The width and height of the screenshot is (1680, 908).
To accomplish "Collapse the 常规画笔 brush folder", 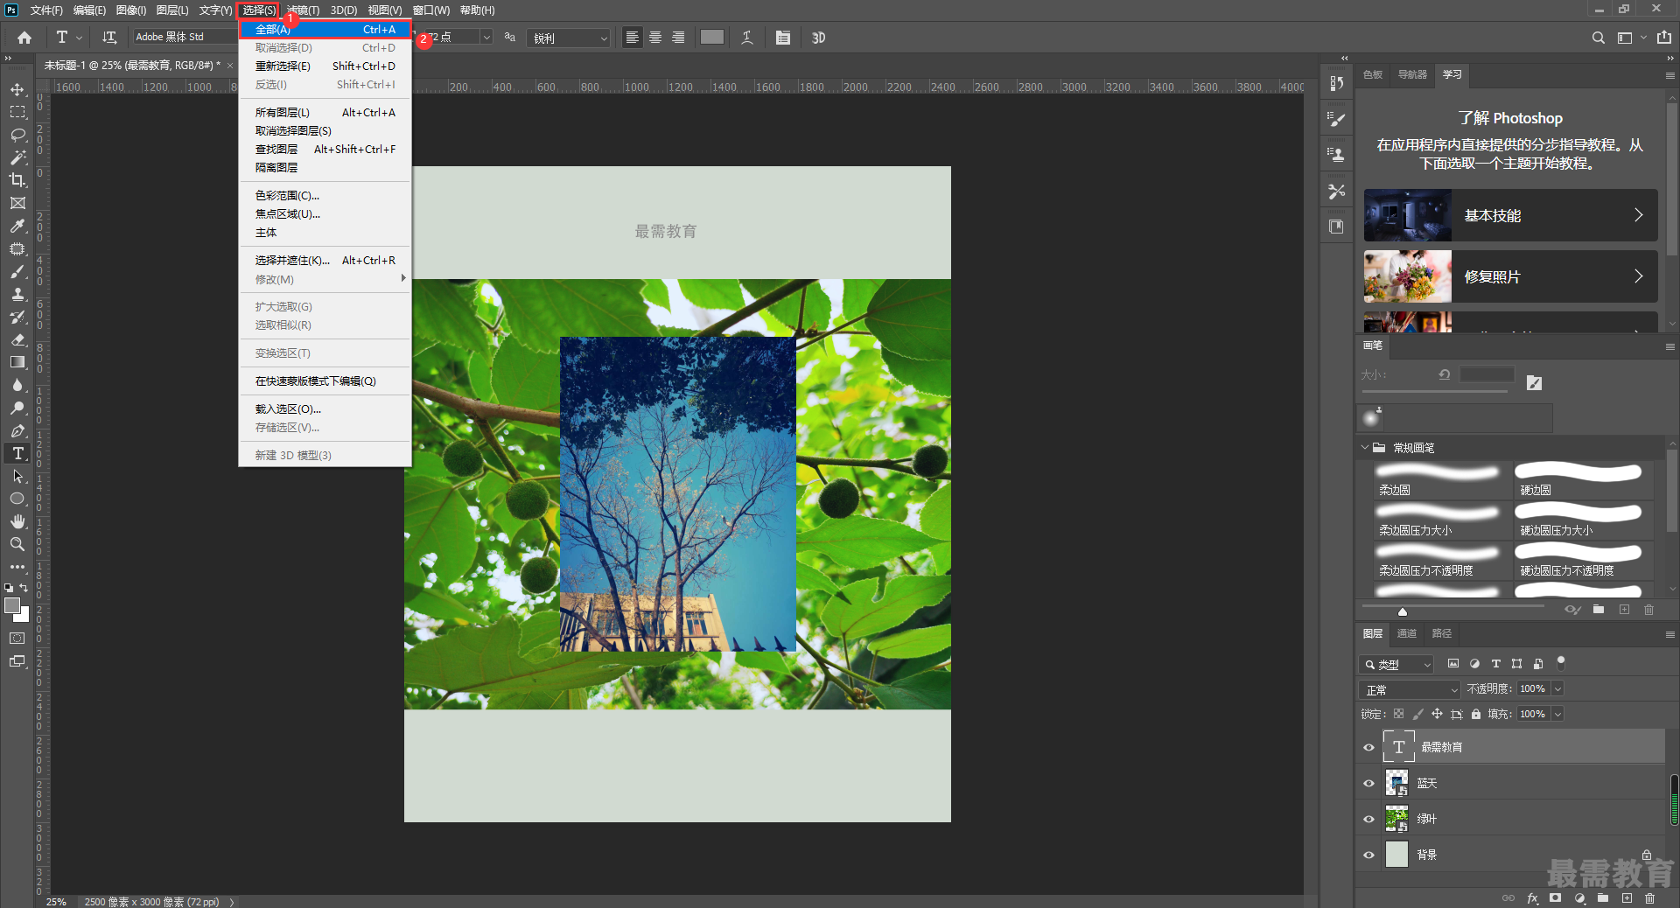I will [1365, 447].
